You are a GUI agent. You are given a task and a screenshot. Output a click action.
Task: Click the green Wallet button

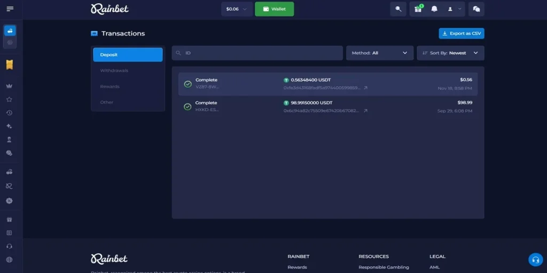274,9
